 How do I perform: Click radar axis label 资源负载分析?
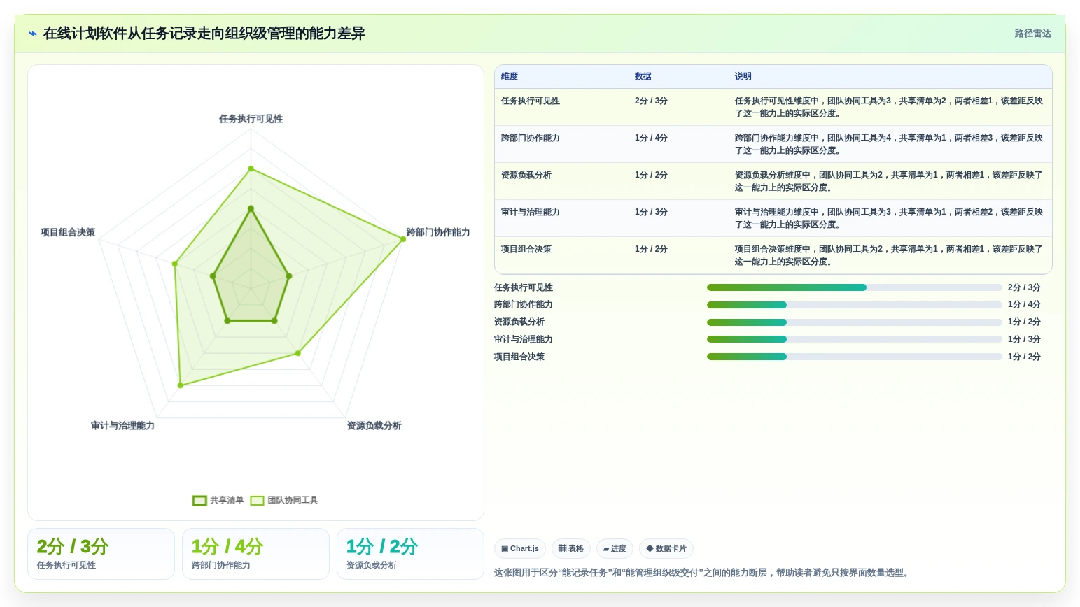(374, 426)
